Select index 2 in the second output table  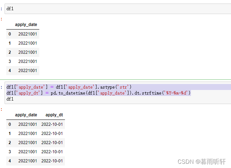pos(10,143)
